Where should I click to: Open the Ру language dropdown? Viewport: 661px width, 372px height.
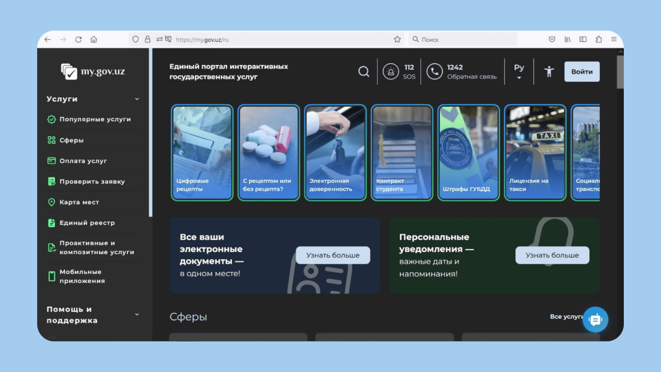tap(519, 72)
